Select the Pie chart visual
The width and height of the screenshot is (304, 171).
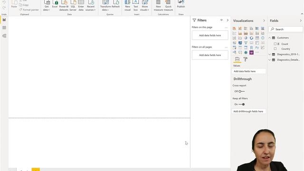pyautogui.click(x=246, y=38)
